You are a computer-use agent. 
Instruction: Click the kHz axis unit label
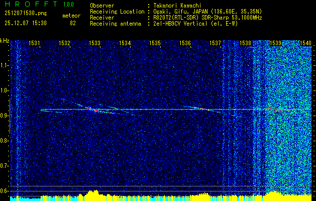point(5,41)
